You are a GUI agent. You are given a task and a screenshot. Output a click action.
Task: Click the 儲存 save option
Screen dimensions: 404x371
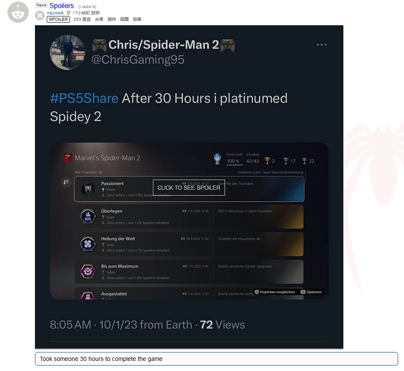pyautogui.click(x=112, y=19)
